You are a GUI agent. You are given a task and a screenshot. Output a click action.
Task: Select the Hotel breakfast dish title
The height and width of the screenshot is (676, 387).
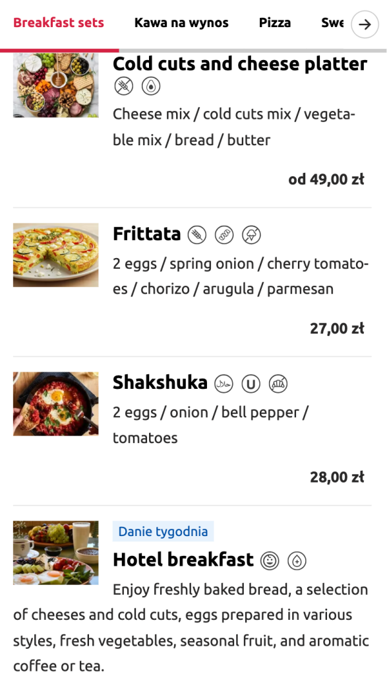pos(181,559)
